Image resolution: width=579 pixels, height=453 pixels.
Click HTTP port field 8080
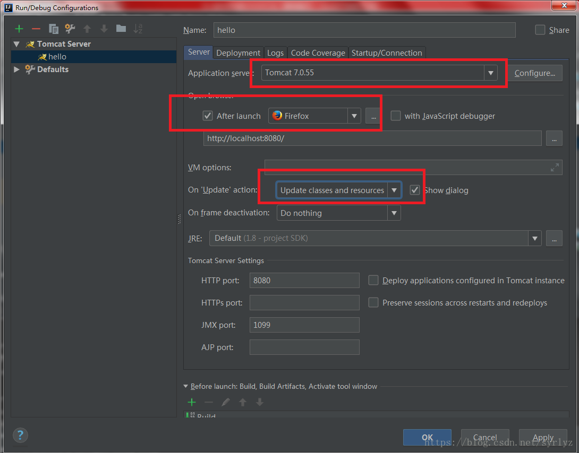(x=304, y=281)
